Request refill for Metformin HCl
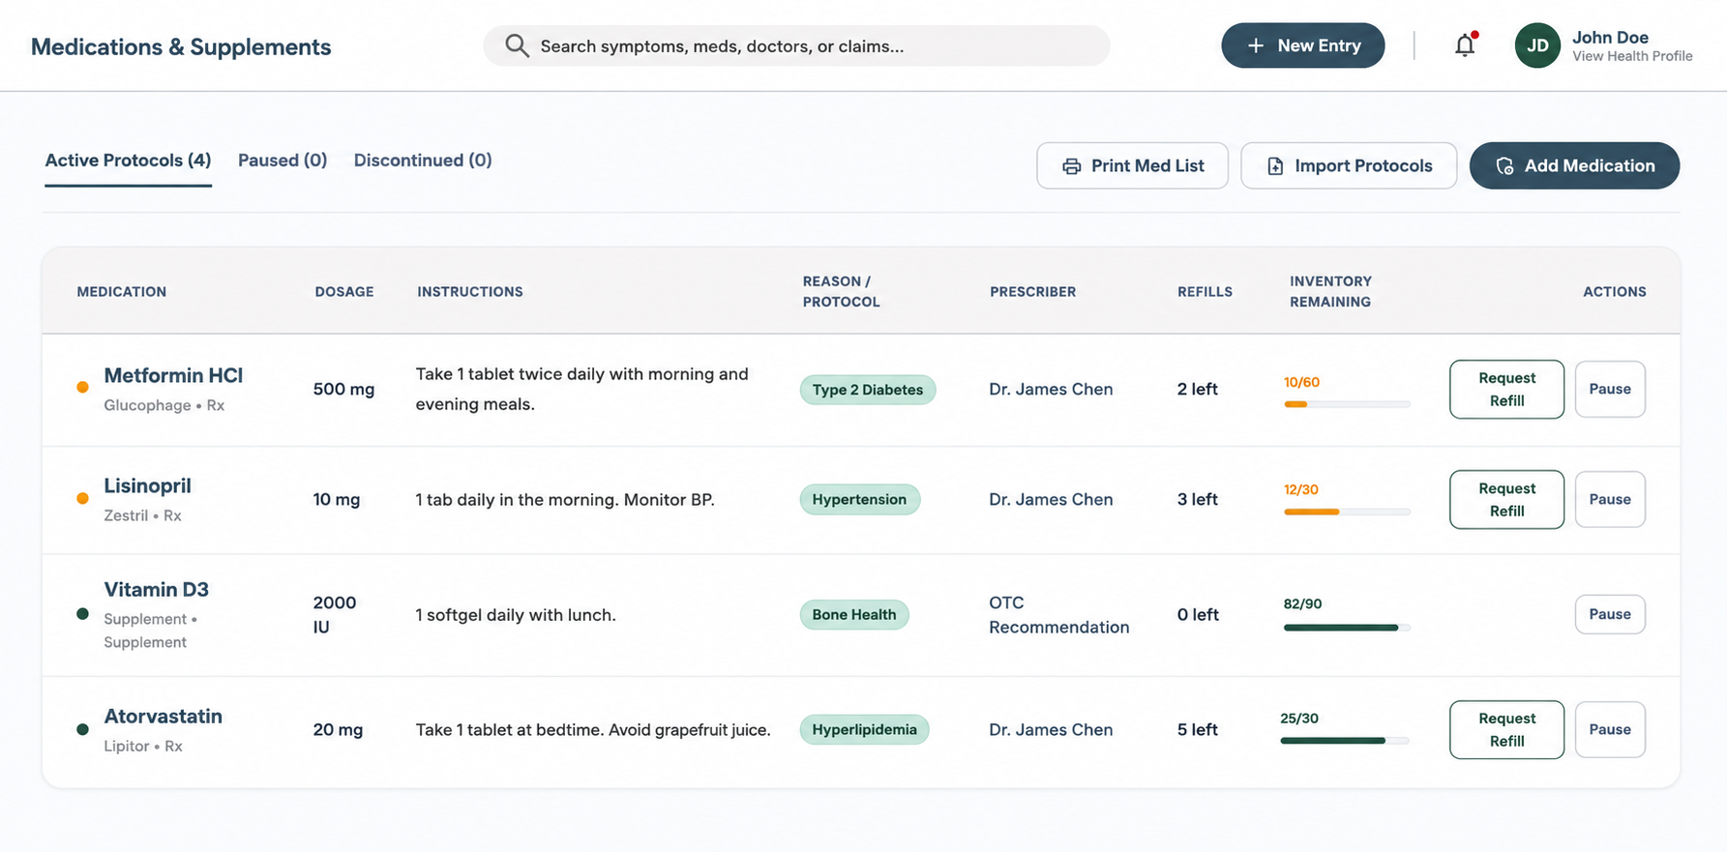Viewport: 1727px width, 852px height. point(1506,389)
